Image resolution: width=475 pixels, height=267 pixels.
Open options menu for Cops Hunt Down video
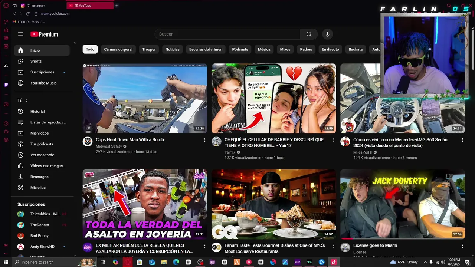point(204,140)
